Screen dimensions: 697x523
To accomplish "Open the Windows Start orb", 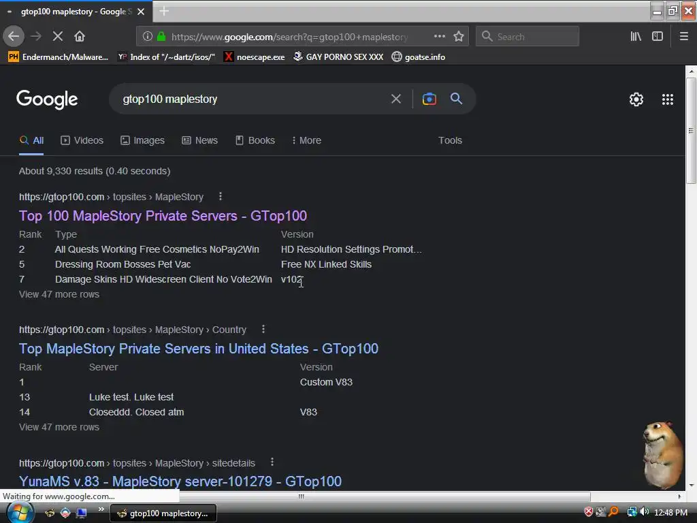I will click(20, 513).
